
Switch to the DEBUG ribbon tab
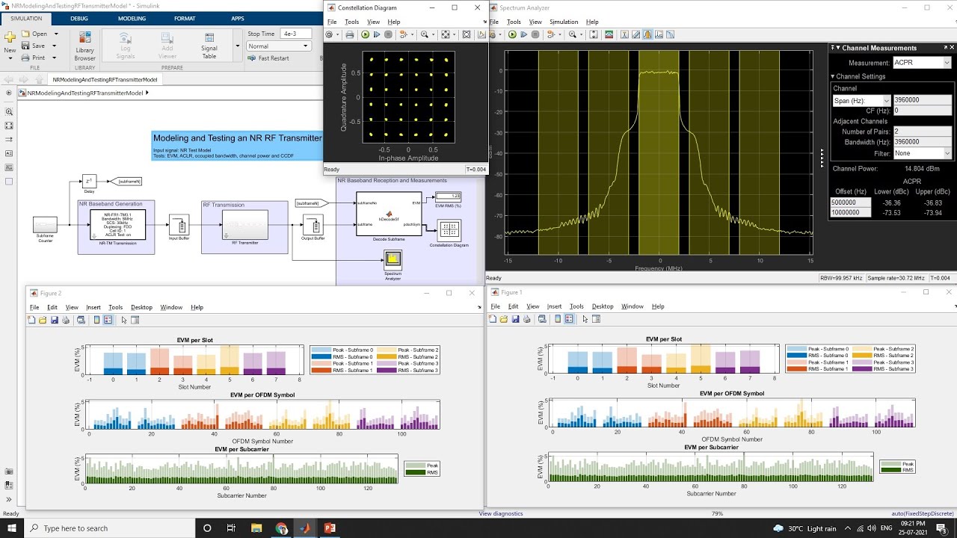tap(79, 17)
